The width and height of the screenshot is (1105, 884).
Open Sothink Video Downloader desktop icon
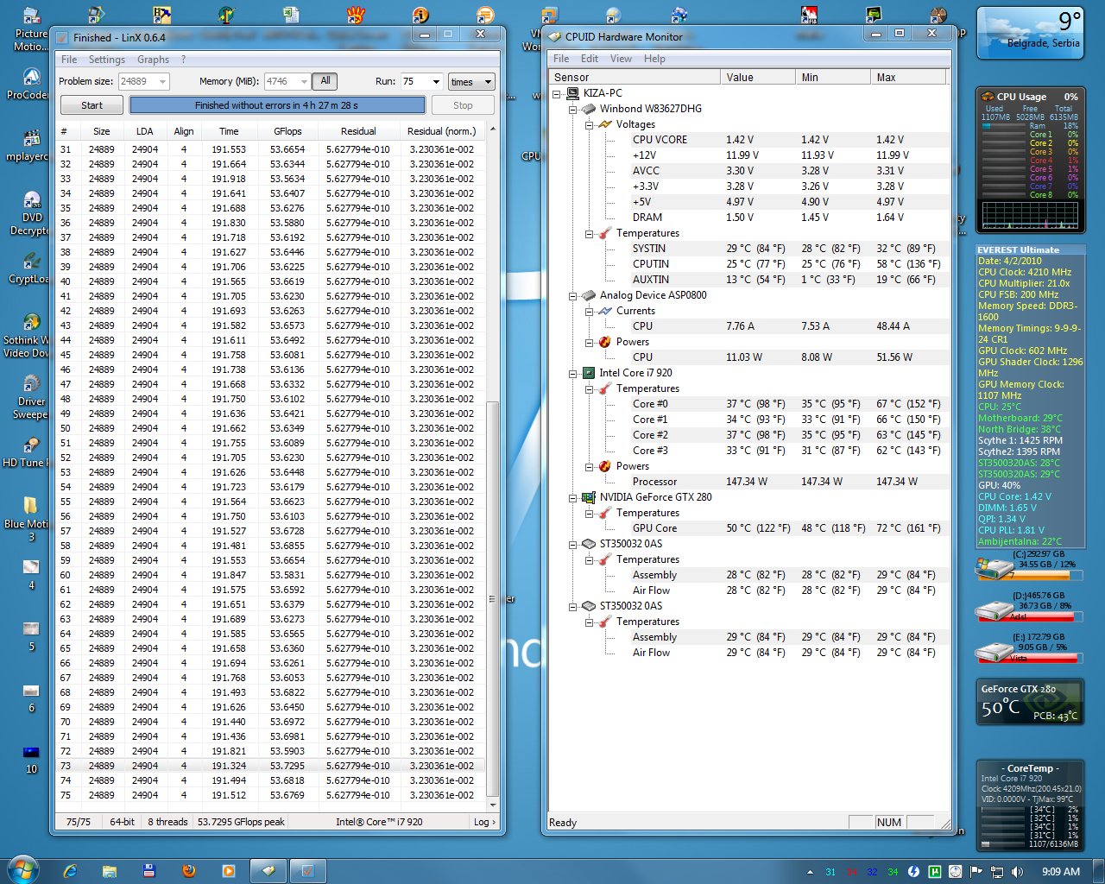tap(31, 335)
